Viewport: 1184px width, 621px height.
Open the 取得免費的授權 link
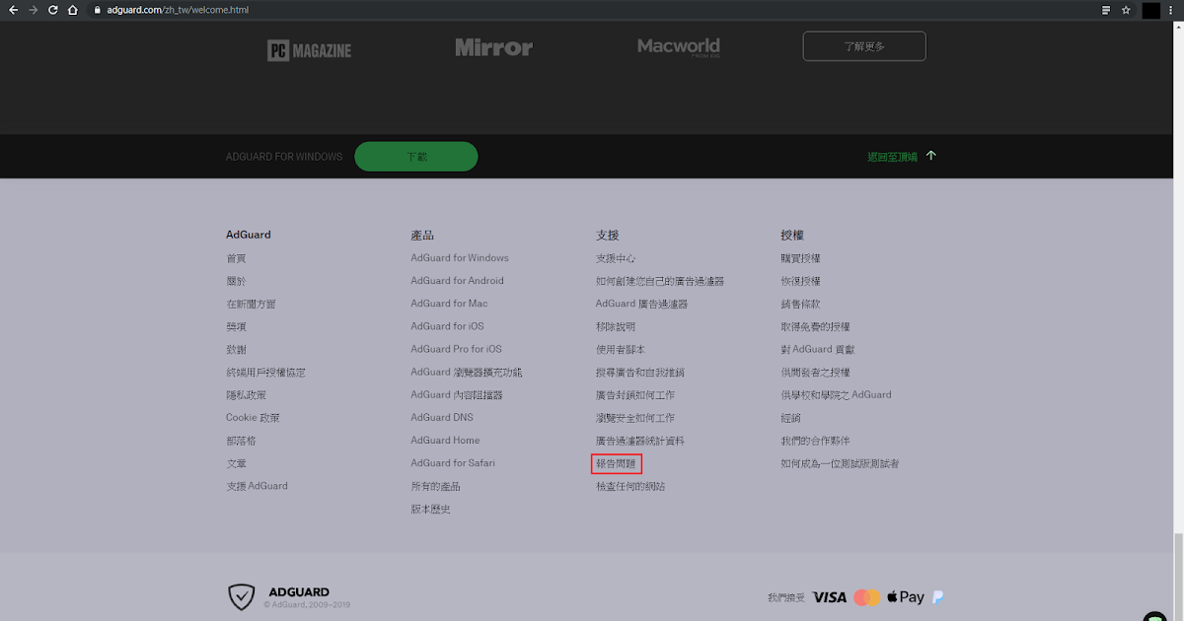pyautogui.click(x=815, y=326)
